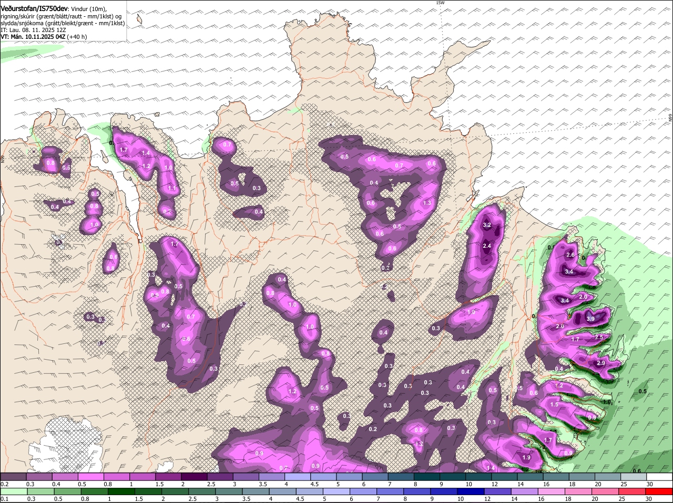Click the 2.6 precipitation value on the map

570,255
